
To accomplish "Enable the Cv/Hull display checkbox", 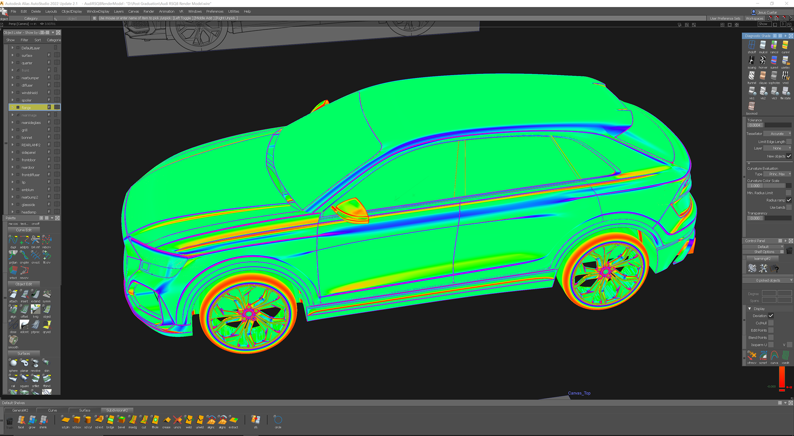I will click(771, 323).
